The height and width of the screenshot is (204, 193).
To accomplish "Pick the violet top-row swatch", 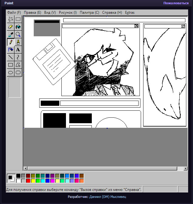I will pos(77,176).
